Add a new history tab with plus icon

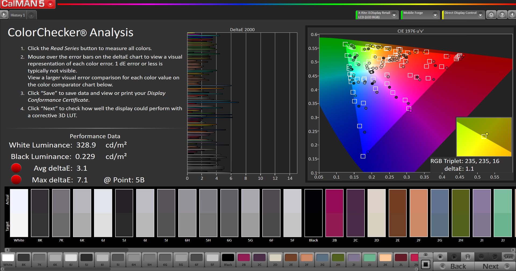click(x=31, y=16)
